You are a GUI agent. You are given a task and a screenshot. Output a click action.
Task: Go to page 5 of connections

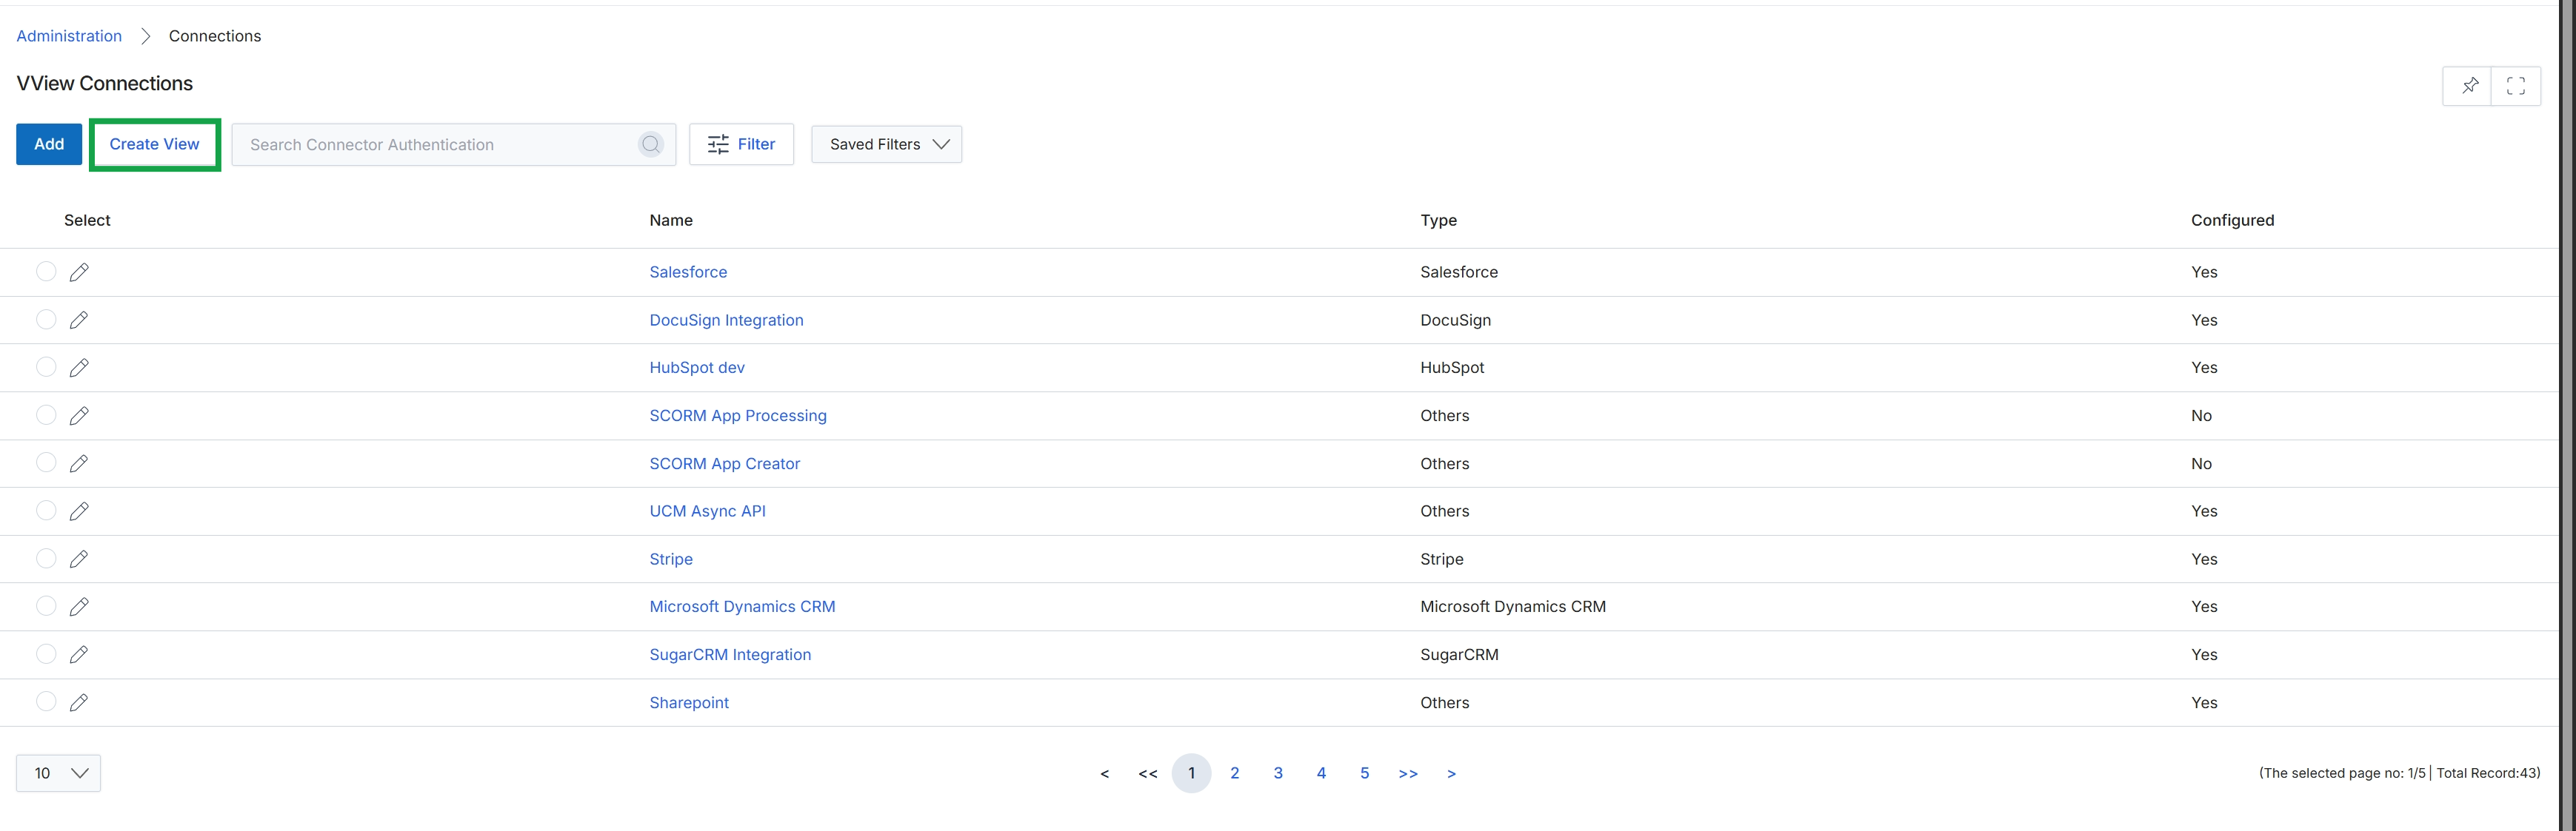[x=1364, y=773]
